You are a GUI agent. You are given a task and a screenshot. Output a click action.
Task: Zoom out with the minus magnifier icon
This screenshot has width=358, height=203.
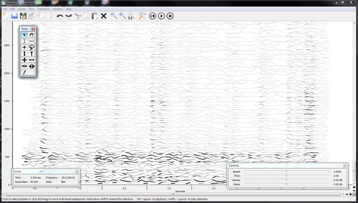(x=114, y=16)
